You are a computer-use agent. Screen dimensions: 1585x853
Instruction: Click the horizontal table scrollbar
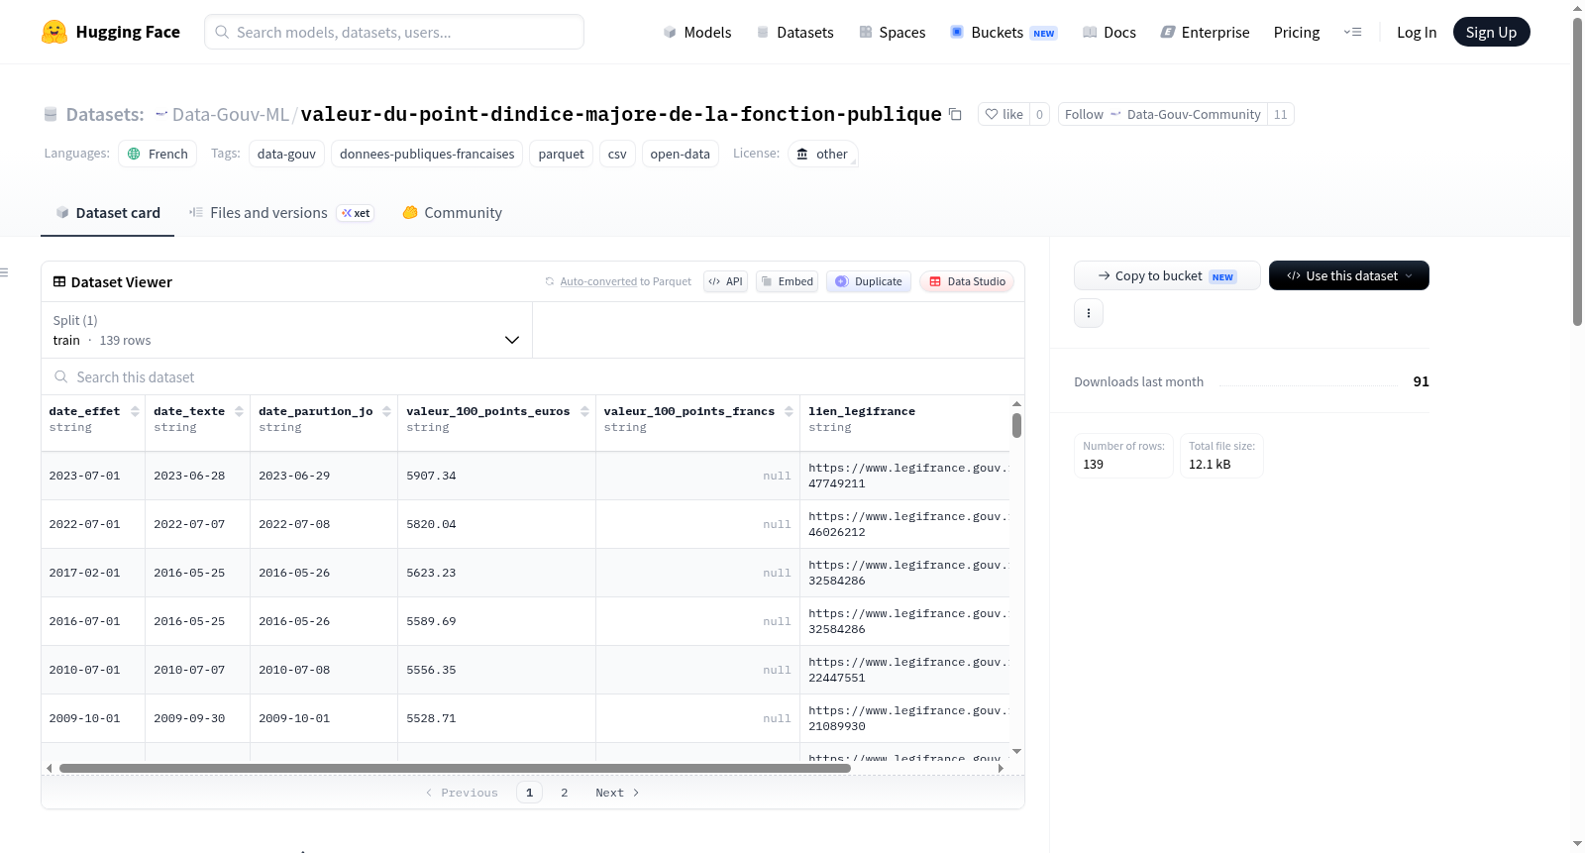point(455,768)
